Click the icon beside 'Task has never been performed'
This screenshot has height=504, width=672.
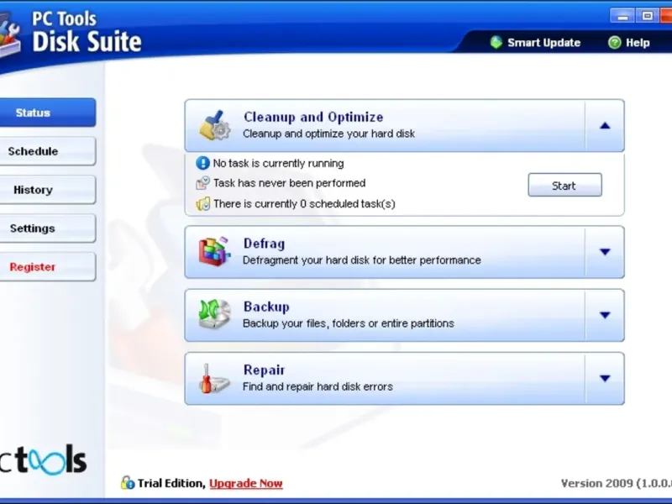tap(202, 183)
